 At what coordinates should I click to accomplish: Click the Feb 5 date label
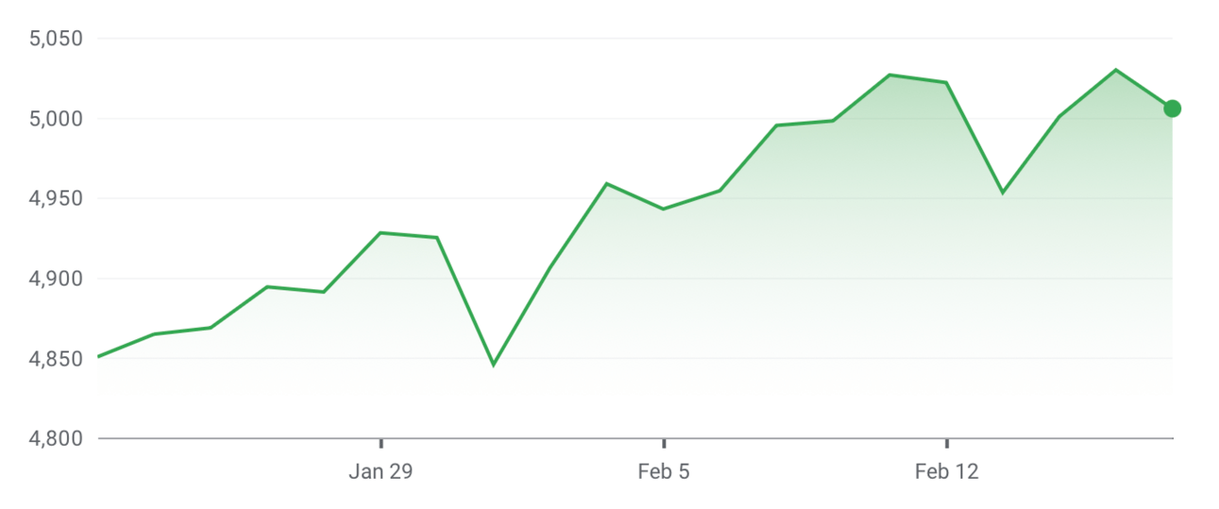coord(663,472)
